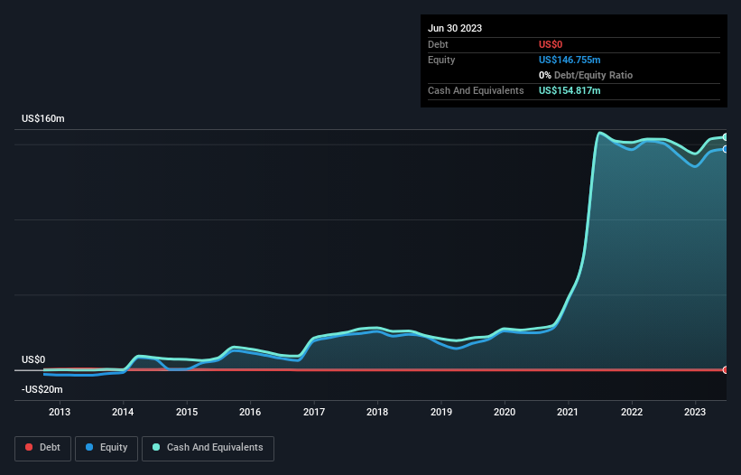The height and width of the screenshot is (475, 741).
Task: Click the 2016 x-axis label
Action: (250, 412)
